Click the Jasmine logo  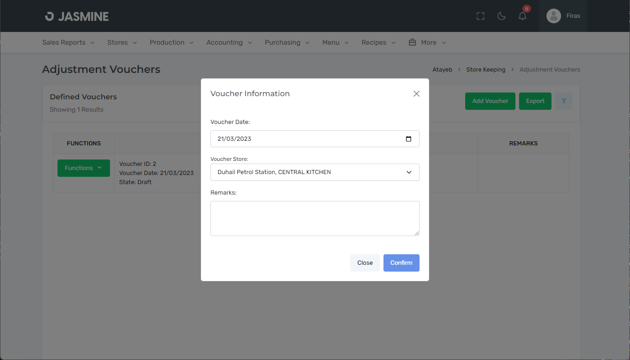77,16
